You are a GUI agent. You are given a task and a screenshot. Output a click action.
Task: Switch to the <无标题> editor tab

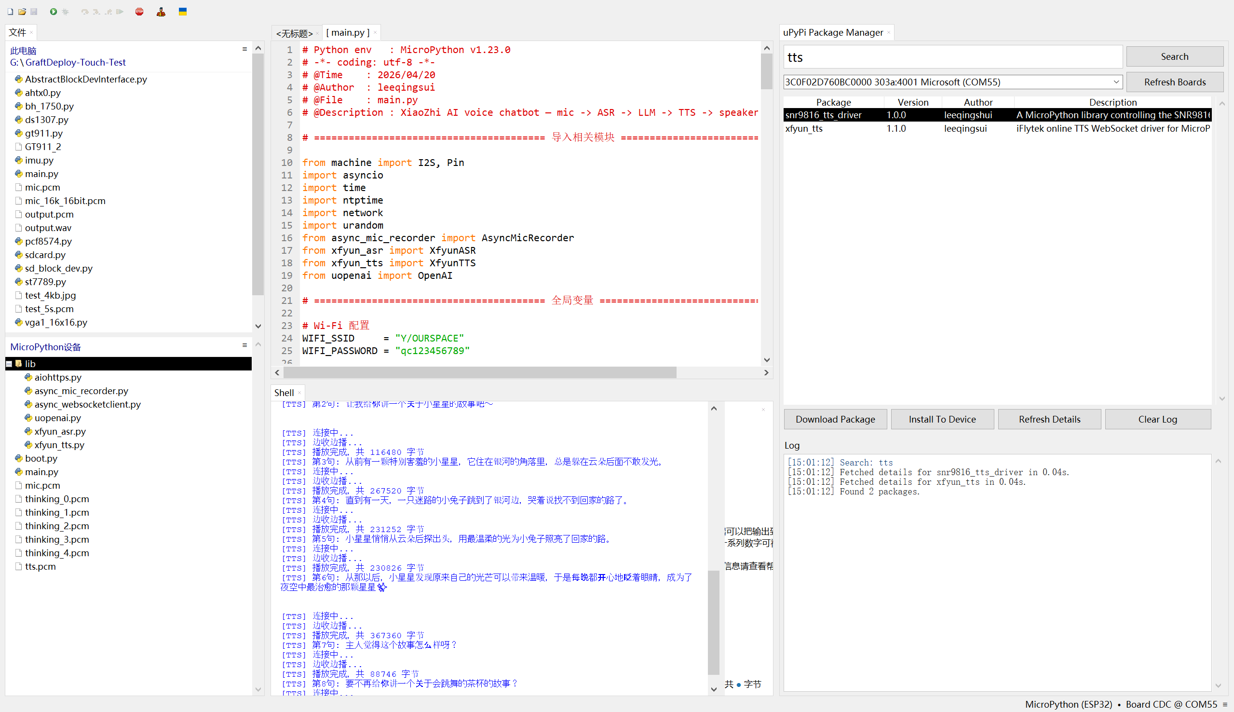pyautogui.click(x=294, y=33)
